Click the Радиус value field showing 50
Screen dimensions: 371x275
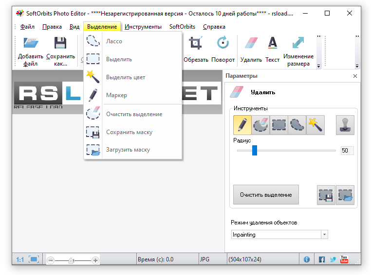(347, 150)
